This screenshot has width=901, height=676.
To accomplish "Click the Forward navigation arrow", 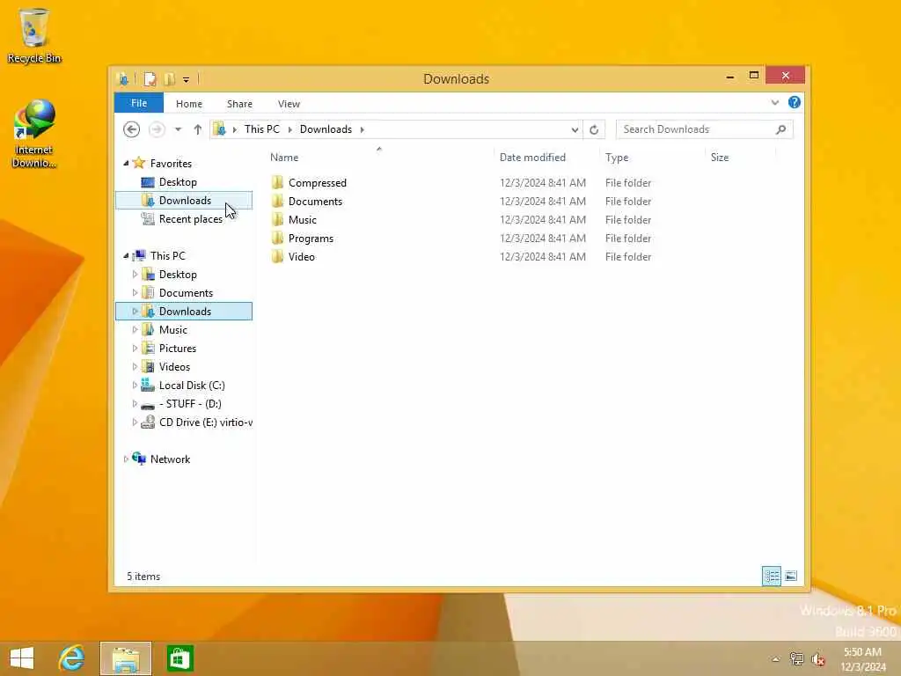I will pos(157,129).
